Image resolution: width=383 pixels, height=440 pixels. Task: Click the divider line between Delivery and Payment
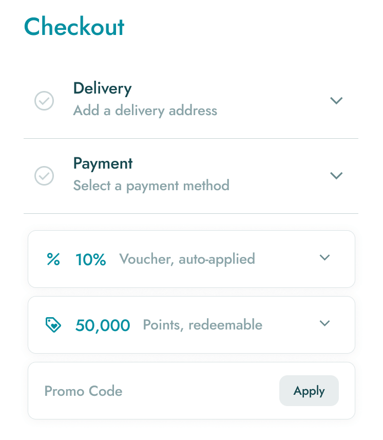point(191,138)
